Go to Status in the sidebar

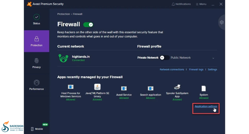(x=37, y=19)
